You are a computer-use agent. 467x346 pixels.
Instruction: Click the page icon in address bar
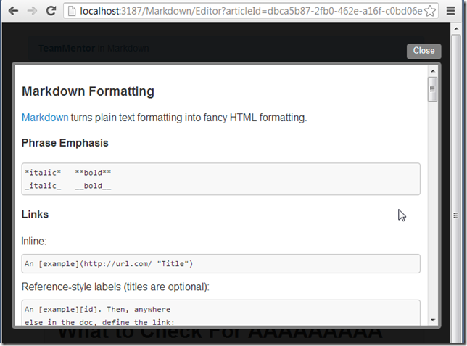(x=73, y=12)
